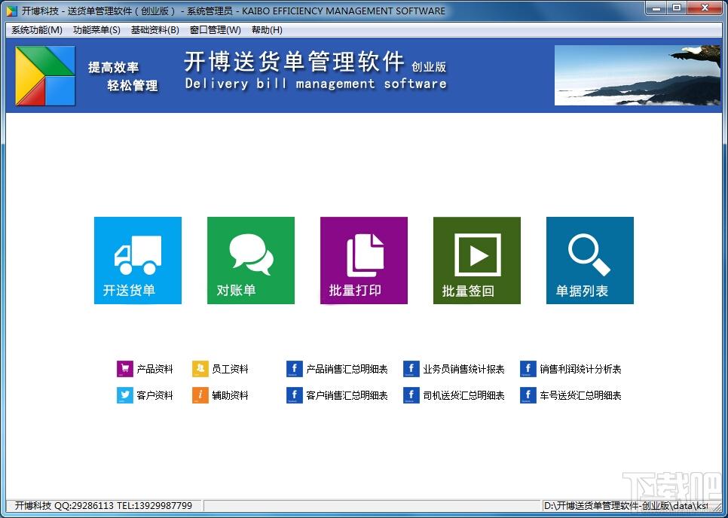Screen dimensions: 728x518
Task: Open the 开送货单 delivery truck tile
Action: click(137, 261)
